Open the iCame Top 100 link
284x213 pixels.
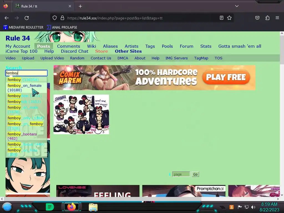(x=21, y=51)
